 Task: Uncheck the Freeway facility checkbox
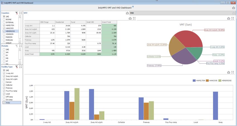4,88
